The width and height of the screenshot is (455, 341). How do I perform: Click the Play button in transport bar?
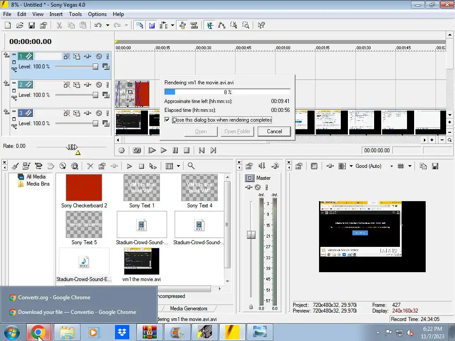[x=164, y=150]
